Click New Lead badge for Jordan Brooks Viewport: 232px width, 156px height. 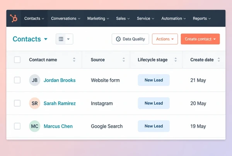[154, 80]
